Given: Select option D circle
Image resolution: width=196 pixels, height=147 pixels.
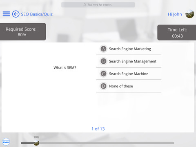Looking at the screenshot, I should click(103, 86).
